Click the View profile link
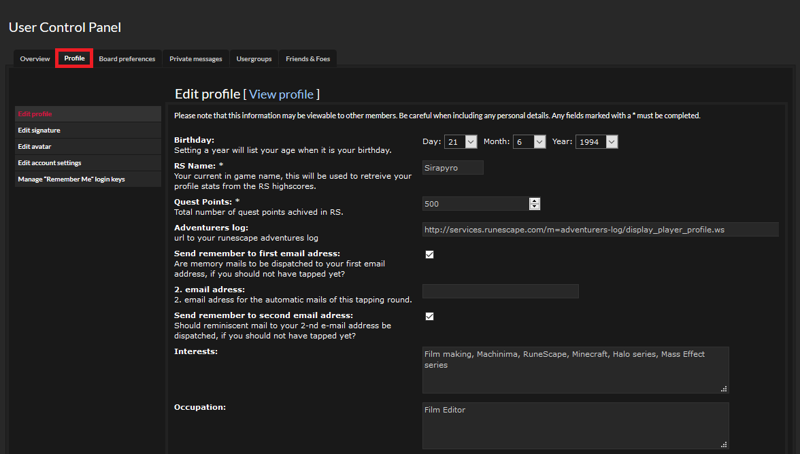Screen dimensions: 800x454 (x=281, y=94)
